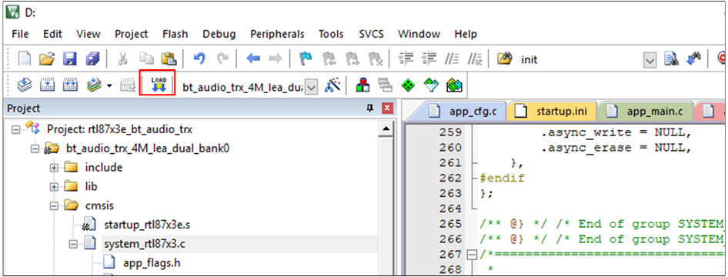Click the Translate current file icon
Screen dimensions: 728x277
(24, 85)
